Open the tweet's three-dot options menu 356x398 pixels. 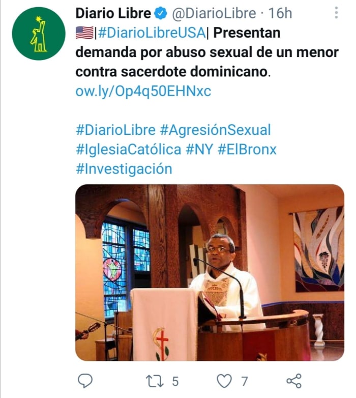coord(336,13)
